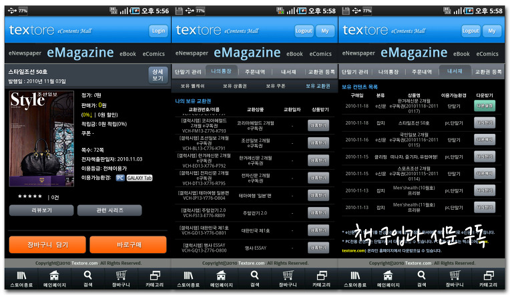
Task: Click the green download button in first bookshelf row
Action: pyautogui.click(x=485, y=106)
